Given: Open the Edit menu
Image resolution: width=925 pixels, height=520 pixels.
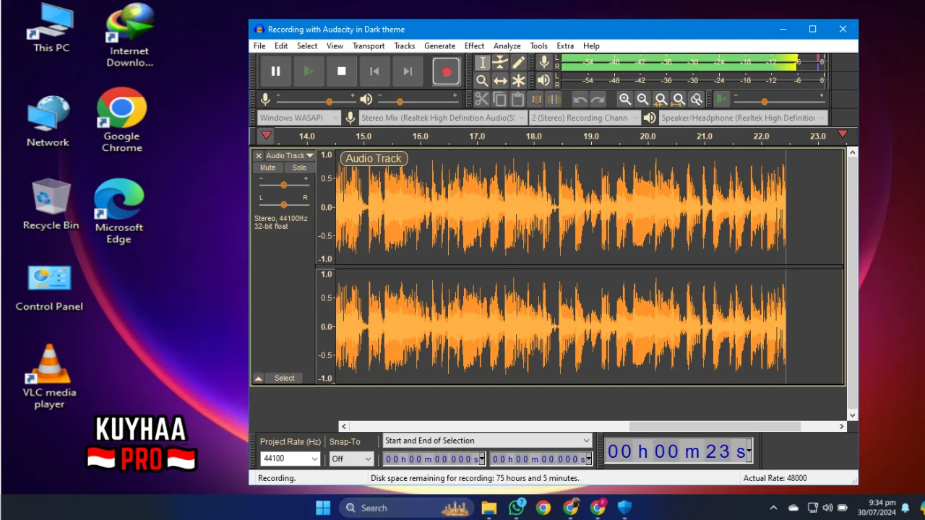Looking at the screenshot, I should [281, 45].
